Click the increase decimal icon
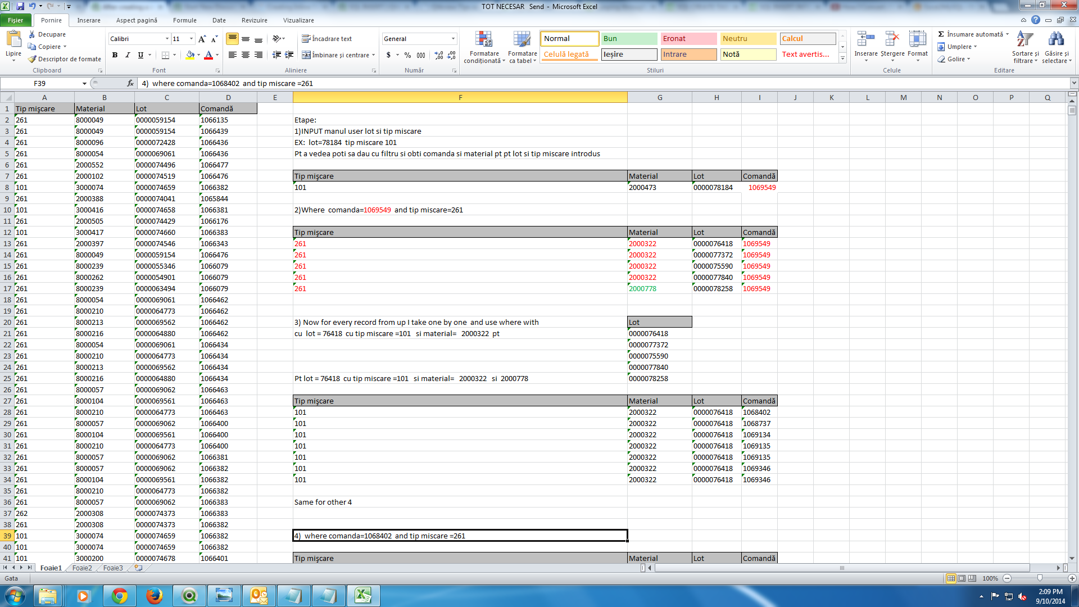Screen dimensions: 1079x607 pos(439,55)
